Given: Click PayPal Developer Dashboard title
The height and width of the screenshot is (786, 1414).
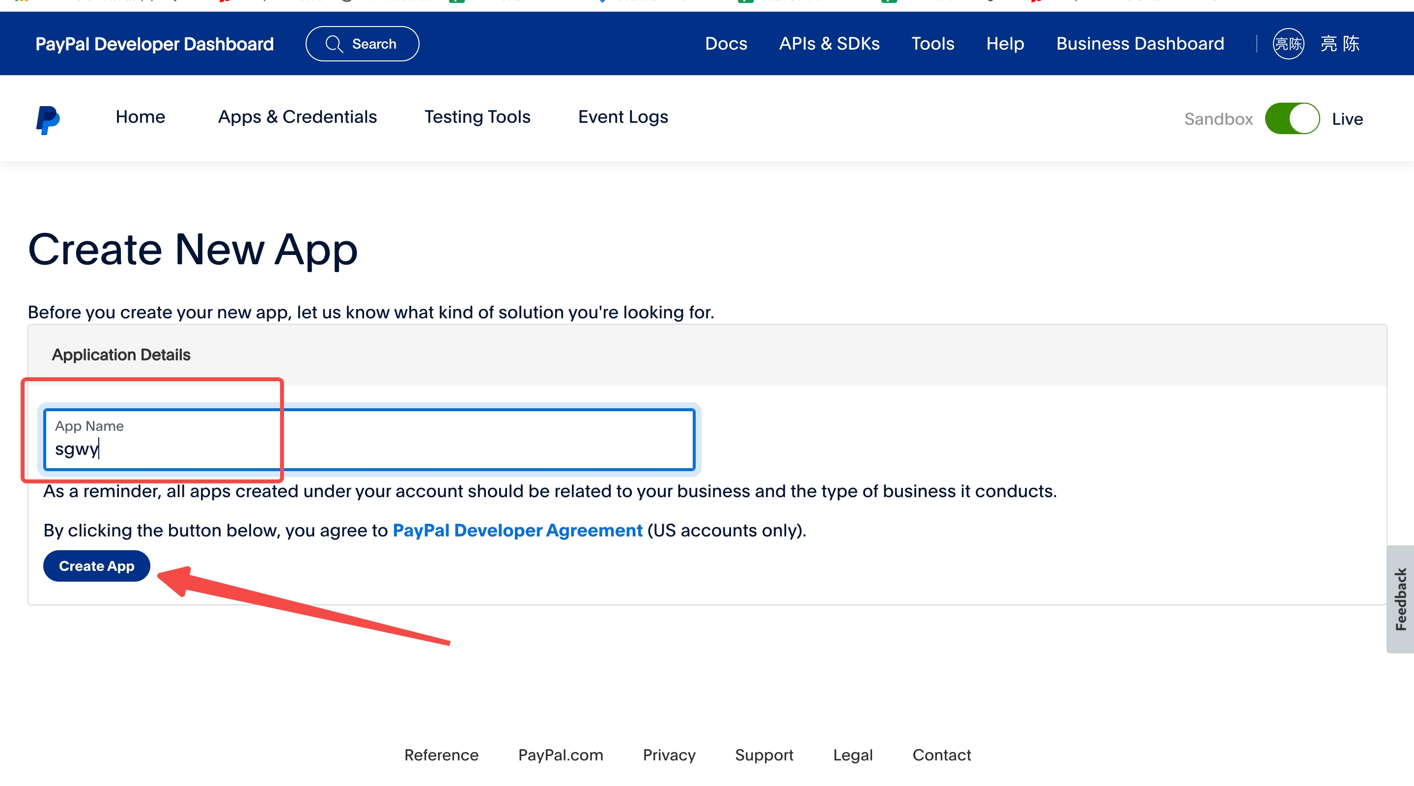Looking at the screenshot, I should tap(154, 44).
